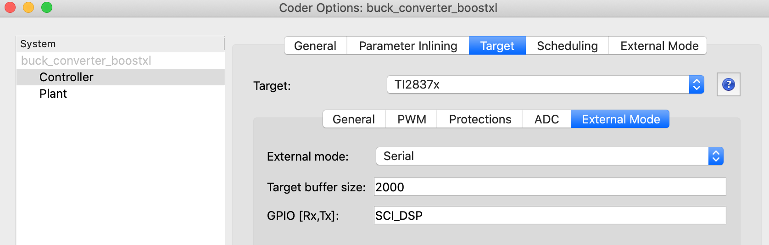Select Plant in the System tree

click(x=53, y=94)
